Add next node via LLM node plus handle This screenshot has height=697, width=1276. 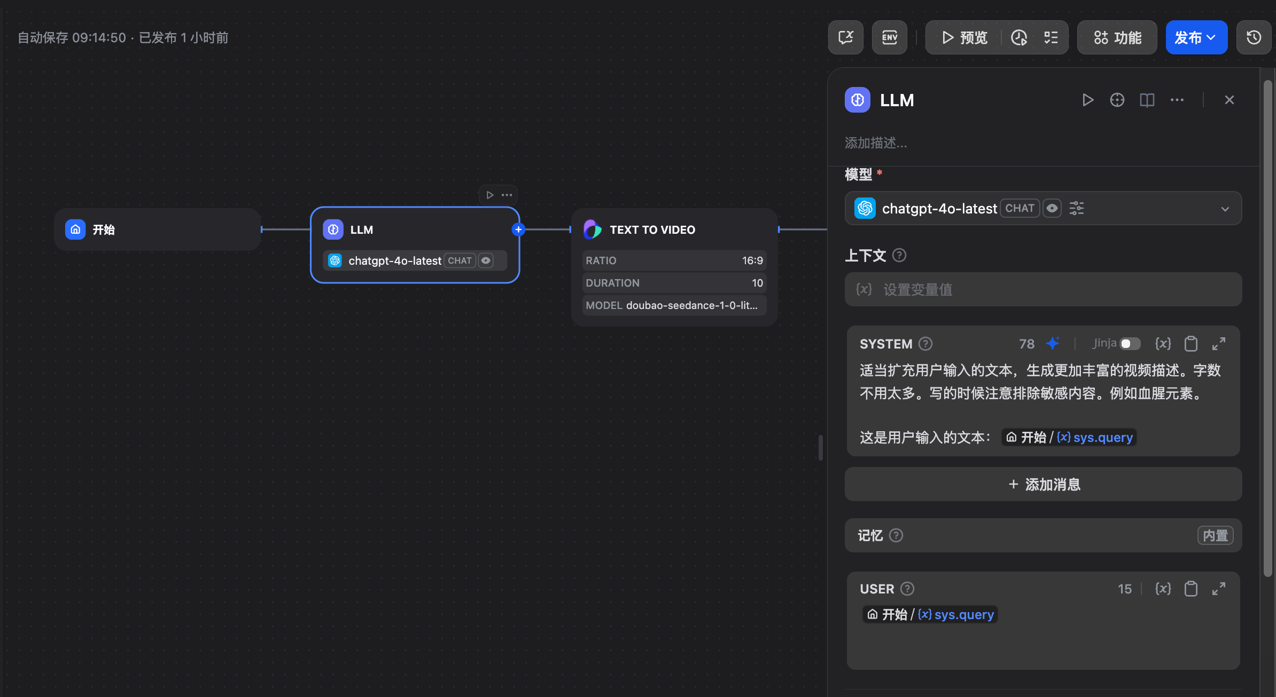(x=518, y=229)
